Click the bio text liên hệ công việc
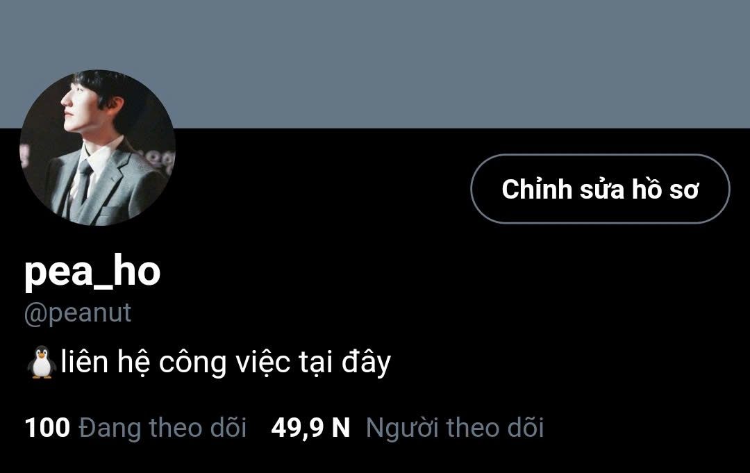Image resolution: width=750 pixels, height=473 pixels. [x=176, y=362]
